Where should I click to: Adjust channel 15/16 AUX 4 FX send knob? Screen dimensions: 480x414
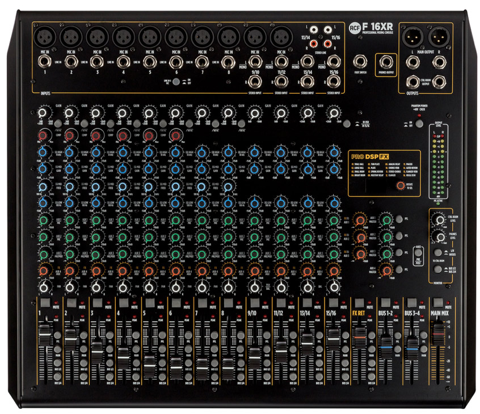point(334,271)
